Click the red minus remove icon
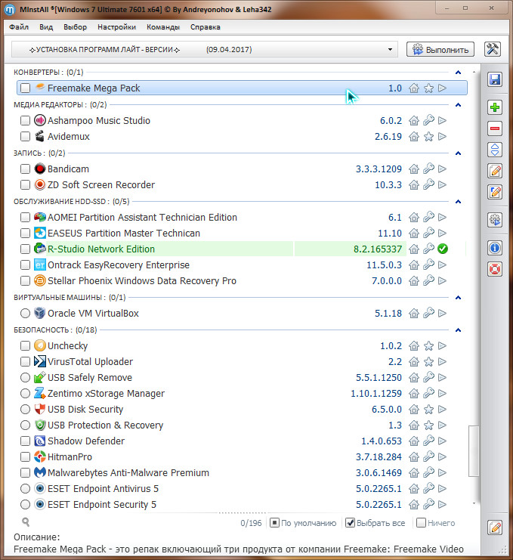The height and width of the screenshot is (560, 513). pos(495,128)
